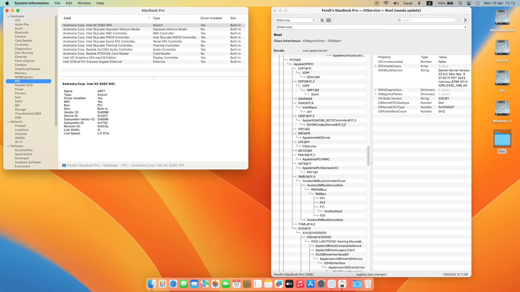The image size is (520, 292).
Task: Select the Realtek ALC293 Audio Controller row
Action: click(153, 49)
